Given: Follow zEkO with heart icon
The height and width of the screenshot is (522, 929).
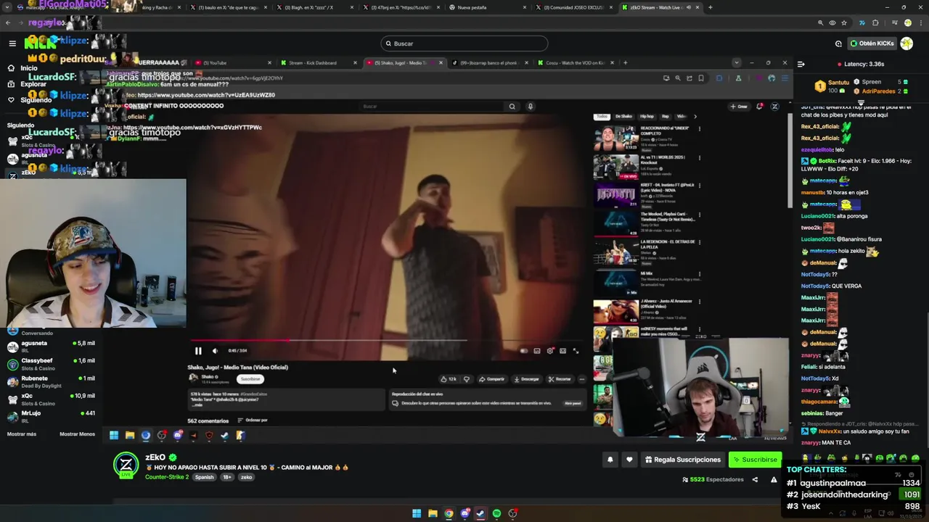Looking at the screenshot, I should pyautogui.click(x=629, y=460).
